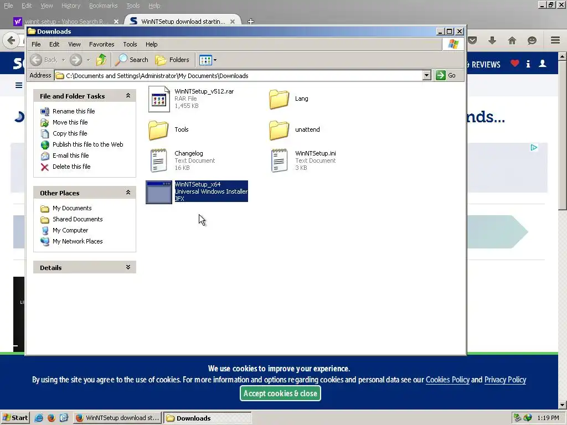Go to Shared Documents
The image size is (567, 425).
point(78,219)
